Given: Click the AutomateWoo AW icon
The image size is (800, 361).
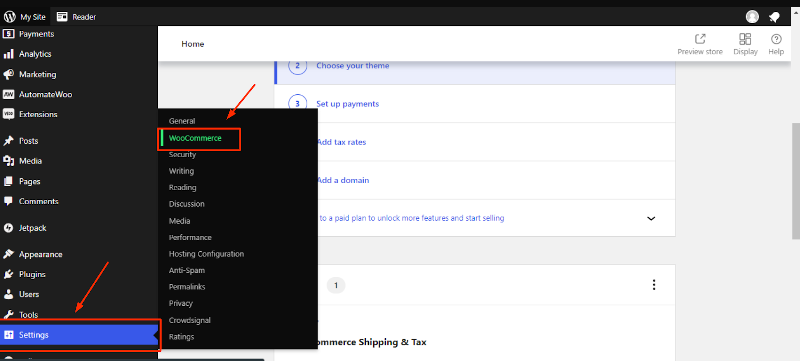Looking at the screenshot, I should [9, 94].
